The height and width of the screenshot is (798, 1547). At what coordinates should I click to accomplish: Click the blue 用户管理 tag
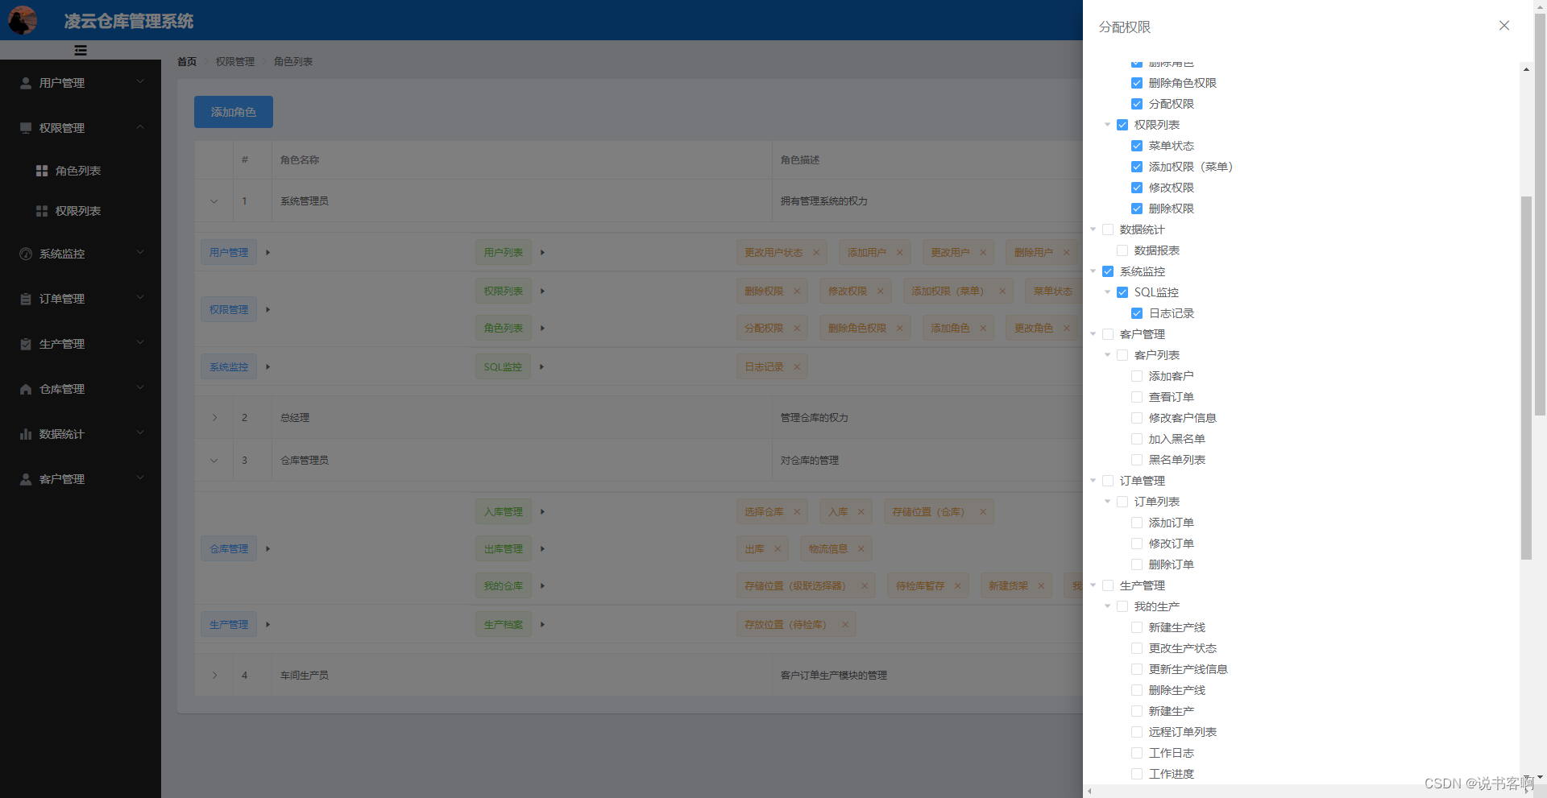229,253
